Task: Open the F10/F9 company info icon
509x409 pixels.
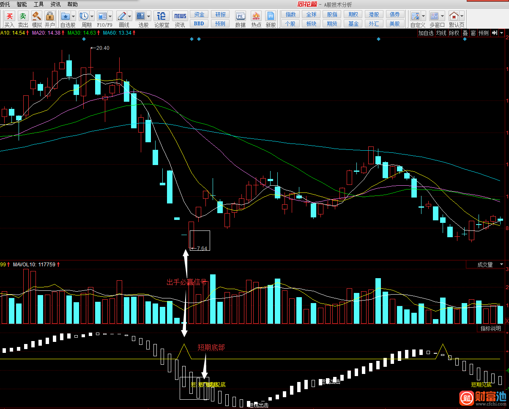Action: tap(102, 16)
